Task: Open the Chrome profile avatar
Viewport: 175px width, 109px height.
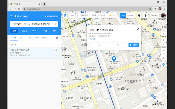Action: pyautogui.click(x=160, y=9)
